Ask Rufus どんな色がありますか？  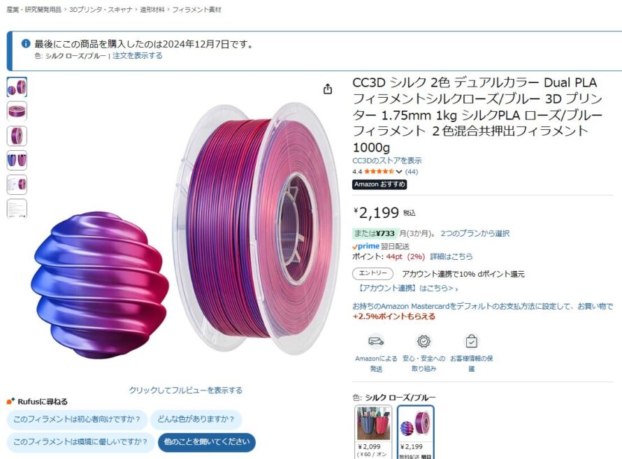[x=196, y=419]
